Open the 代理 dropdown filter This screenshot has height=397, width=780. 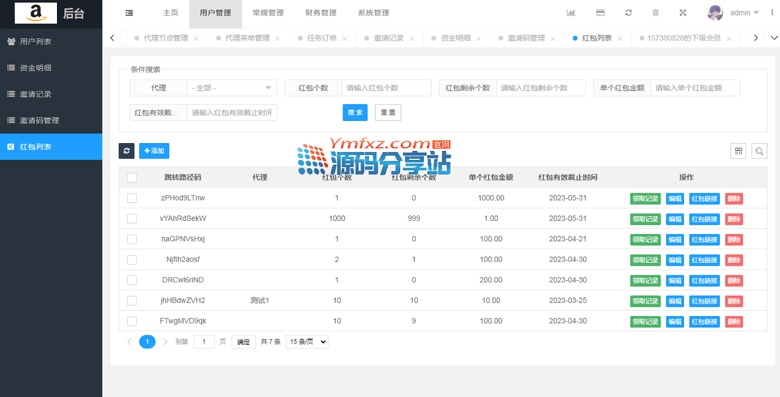(x=232, y=88)
